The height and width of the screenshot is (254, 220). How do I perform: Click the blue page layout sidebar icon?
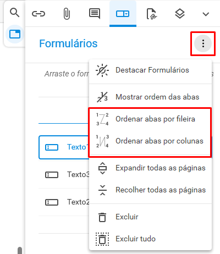[x=15, y=34]
